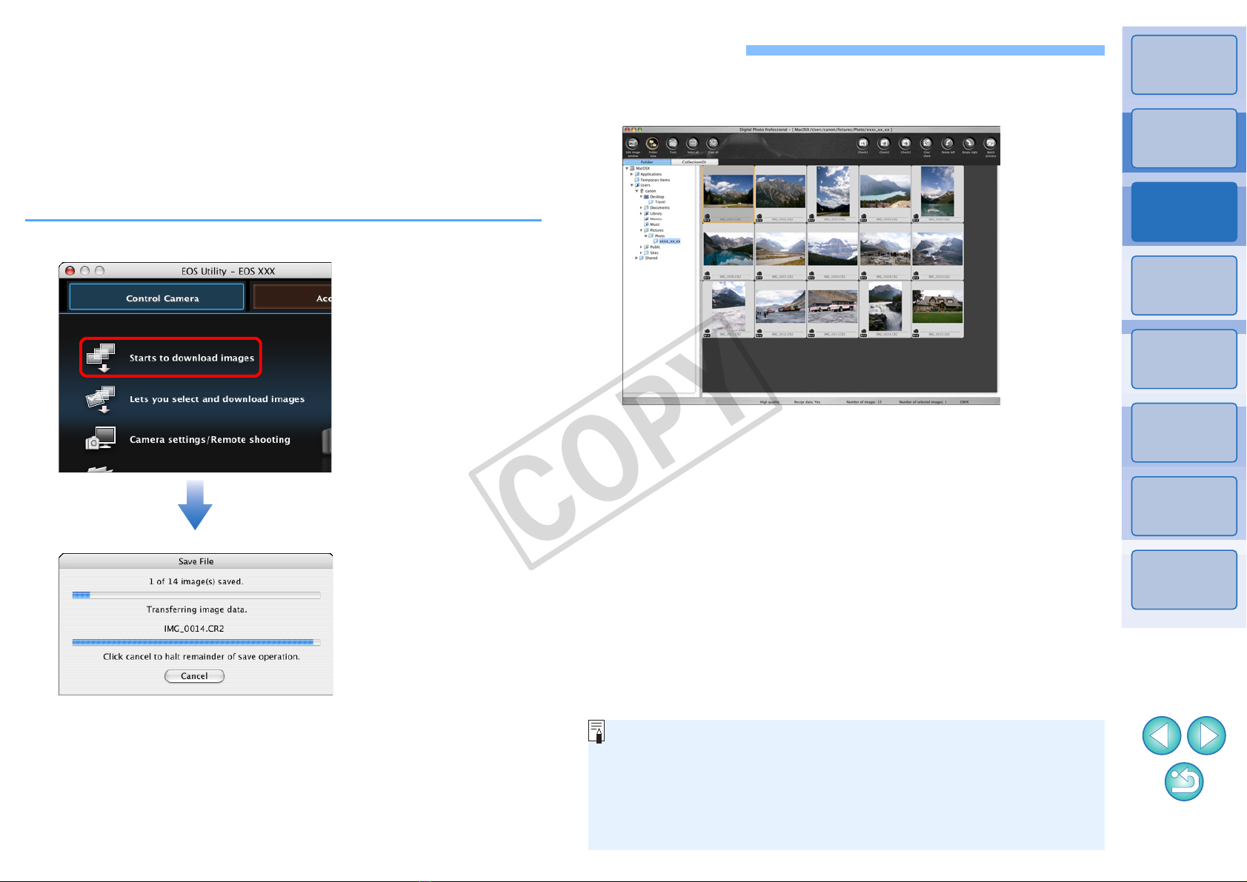This screenshot has width=1247, height=882.
Task: Collapse the MacOSX tree node
Action: pyautogui.click(x=627, y=169)
